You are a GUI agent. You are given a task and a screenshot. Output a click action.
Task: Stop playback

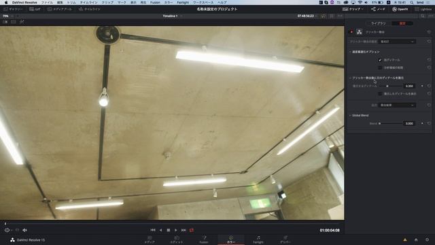point(169,230)
